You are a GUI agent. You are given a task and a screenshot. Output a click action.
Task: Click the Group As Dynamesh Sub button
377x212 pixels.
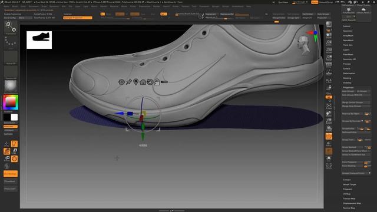point(356,154)
